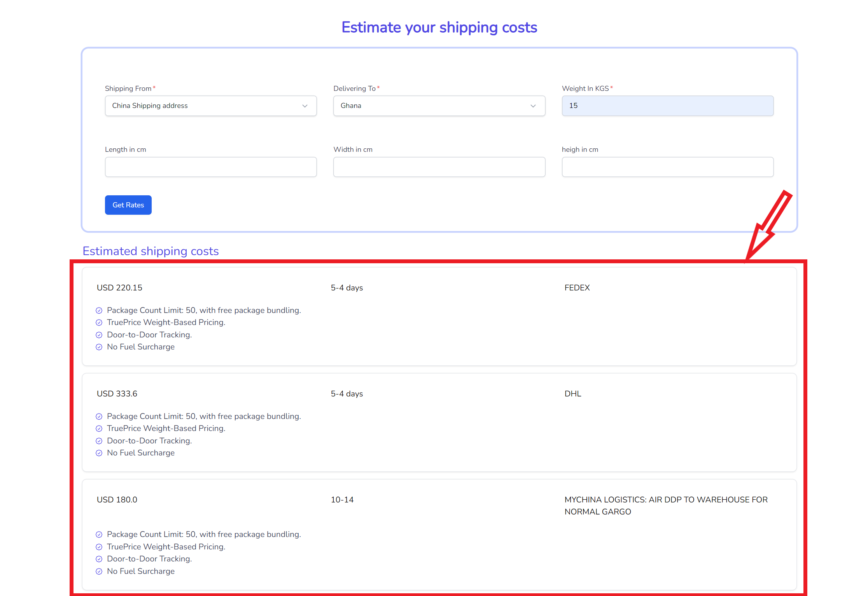Click the Width in cm input

coord(439,167)
